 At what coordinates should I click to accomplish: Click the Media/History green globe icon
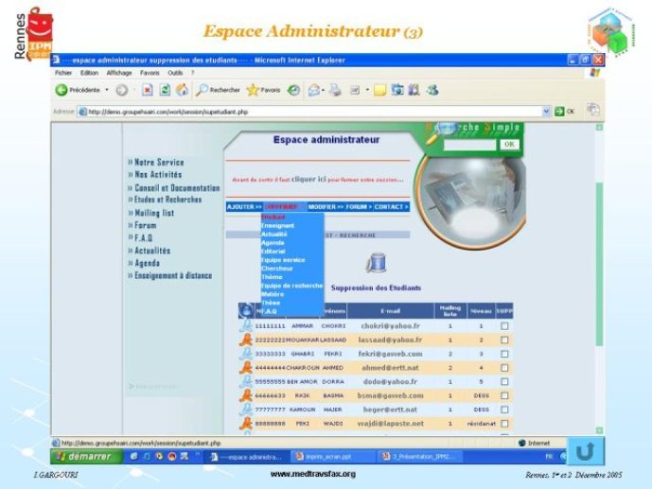294,90
